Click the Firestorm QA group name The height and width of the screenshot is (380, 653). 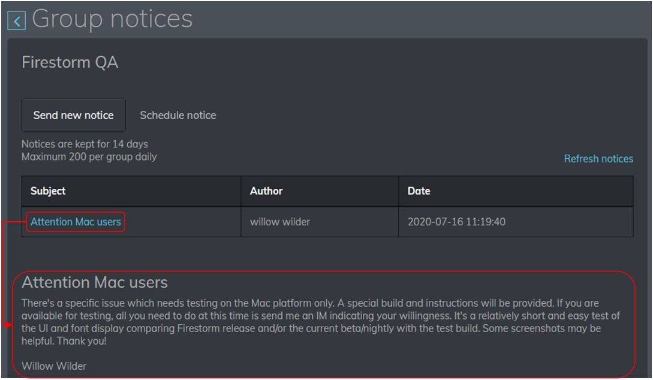70,62
